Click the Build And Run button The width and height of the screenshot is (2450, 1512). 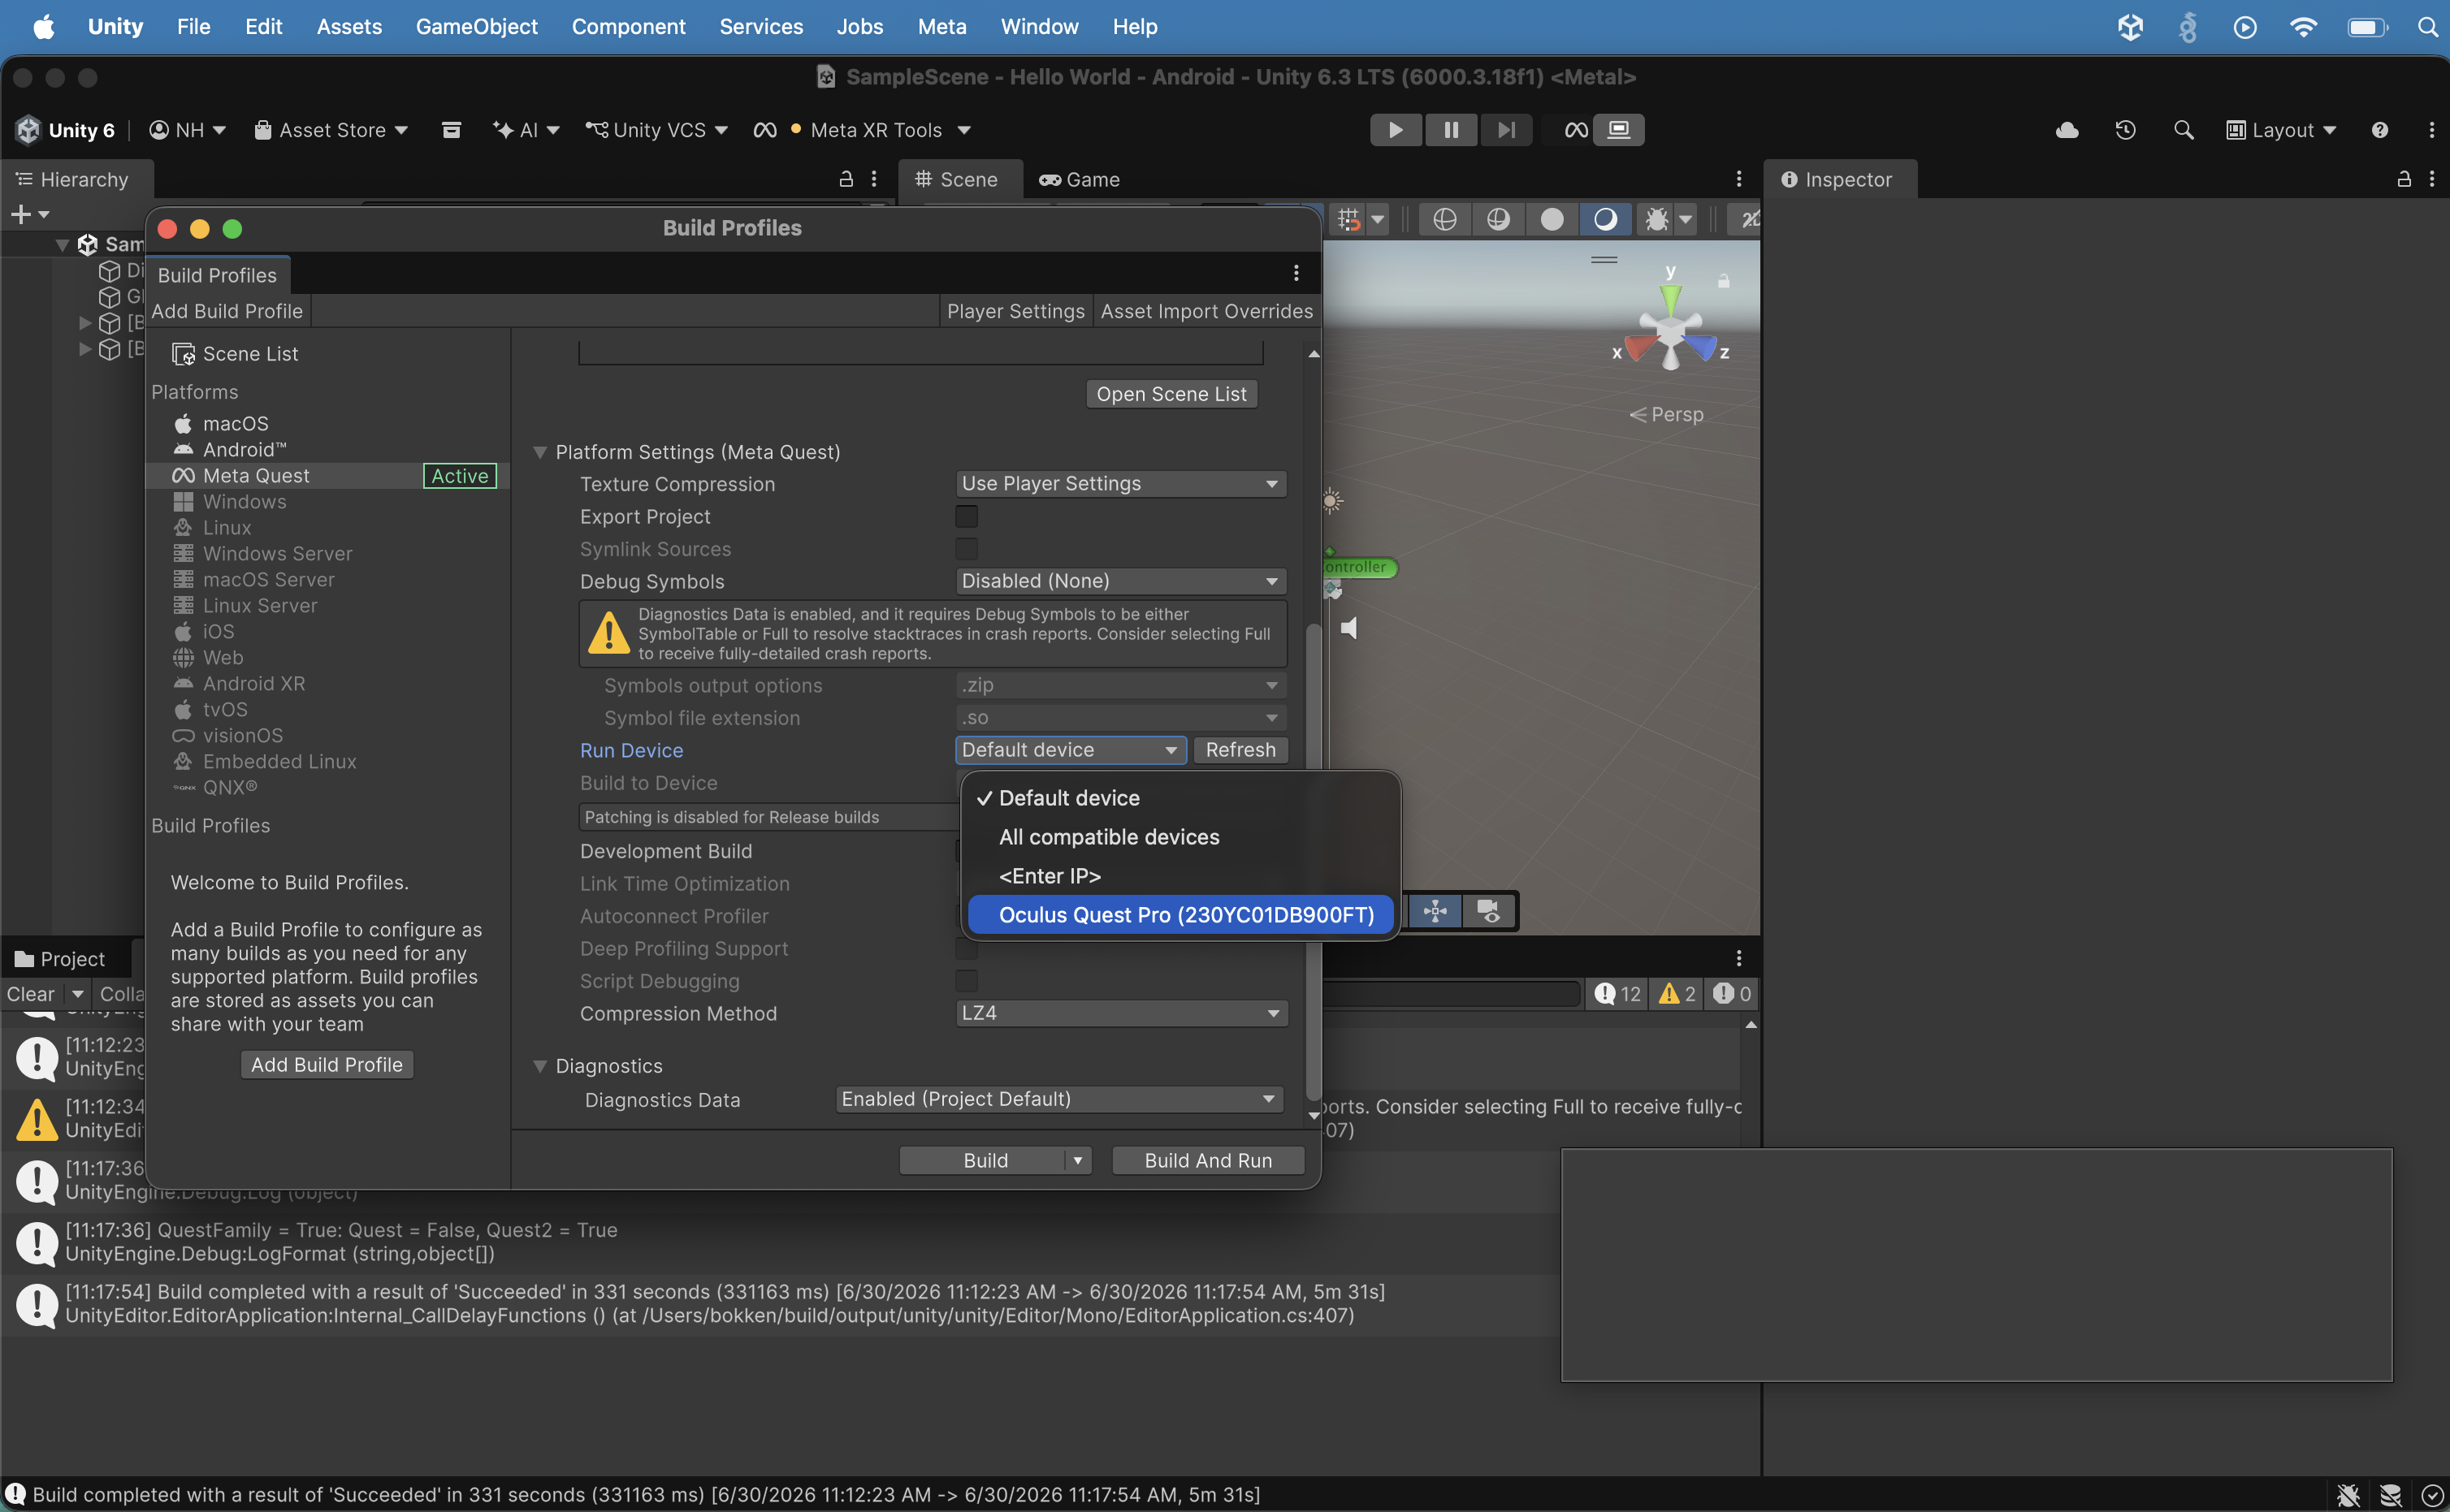(x=1209, y=1160)
